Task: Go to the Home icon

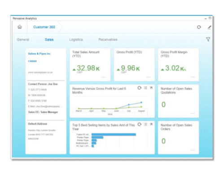Action: (20, 27)
